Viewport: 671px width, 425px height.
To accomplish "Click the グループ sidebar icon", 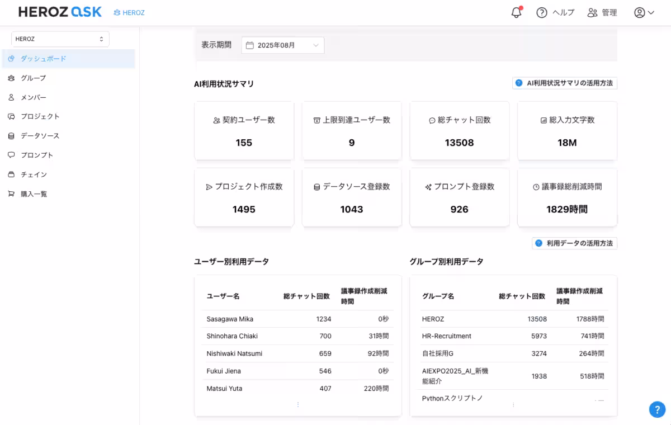I will coord(11,78).
